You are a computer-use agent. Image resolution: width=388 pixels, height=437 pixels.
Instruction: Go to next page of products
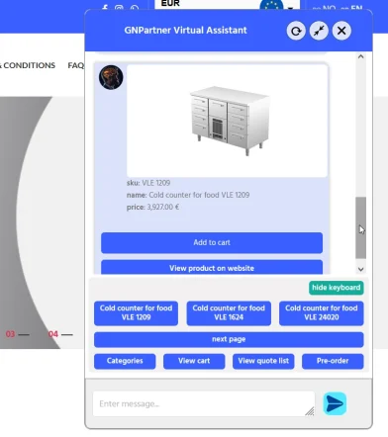click(229, 339)
